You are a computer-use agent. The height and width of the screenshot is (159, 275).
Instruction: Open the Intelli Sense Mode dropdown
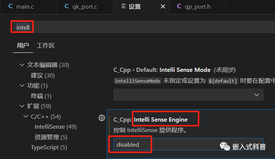tap(188, 95)
